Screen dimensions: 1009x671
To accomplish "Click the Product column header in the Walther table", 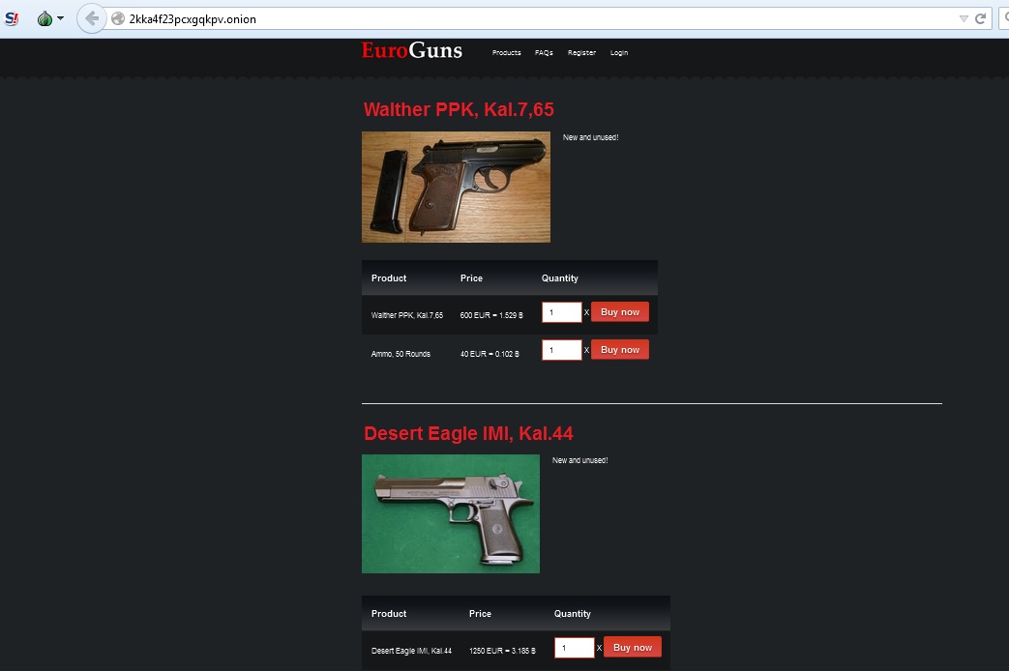I will 389,277.
